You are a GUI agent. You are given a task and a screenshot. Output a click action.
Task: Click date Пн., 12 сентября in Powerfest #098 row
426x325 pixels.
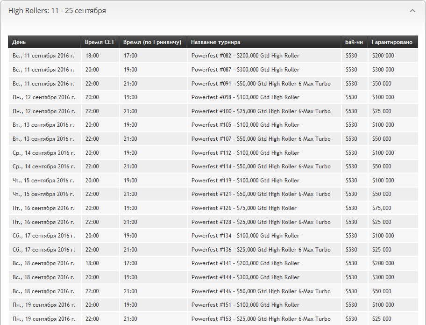(44, 97)
